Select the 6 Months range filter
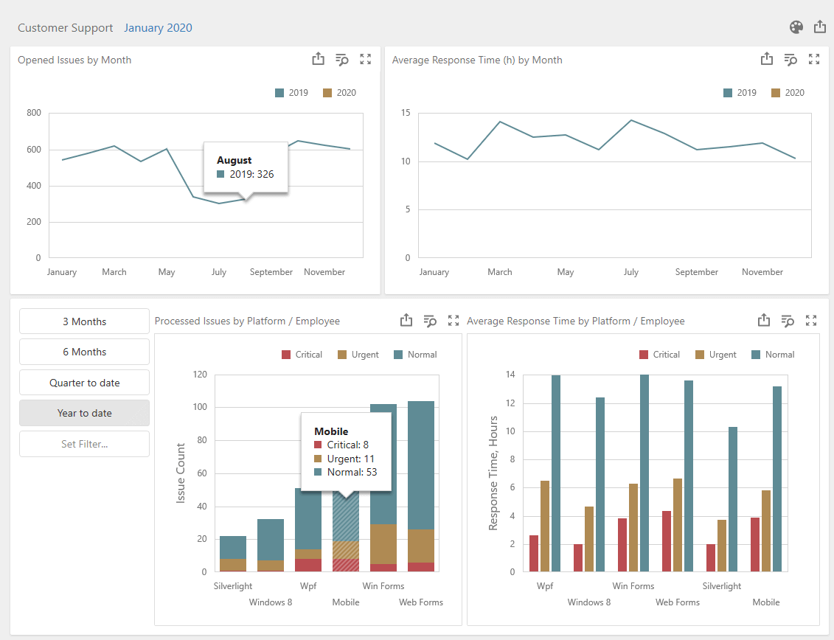Screen dimensions: 834x640 click(85, 352)
